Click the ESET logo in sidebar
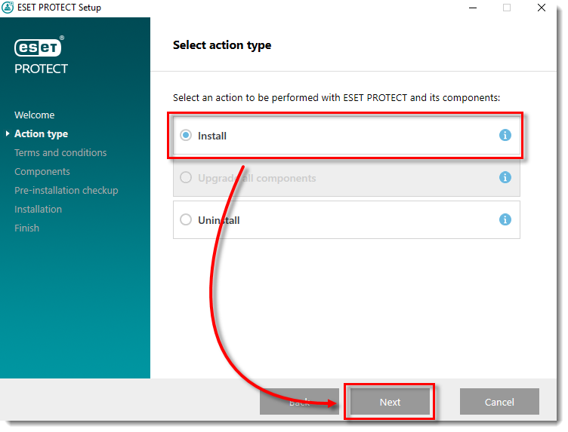The width and height of the screenshot is (568, 432). click(39, 46)
